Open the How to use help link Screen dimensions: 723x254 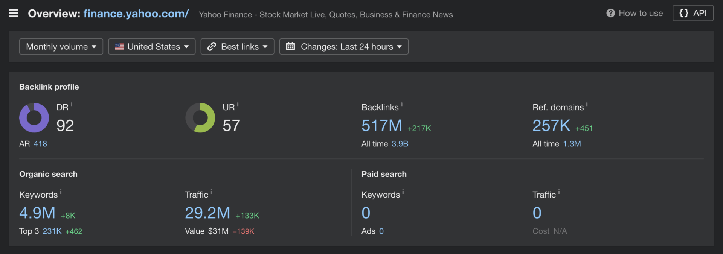[x=635, y=14]
